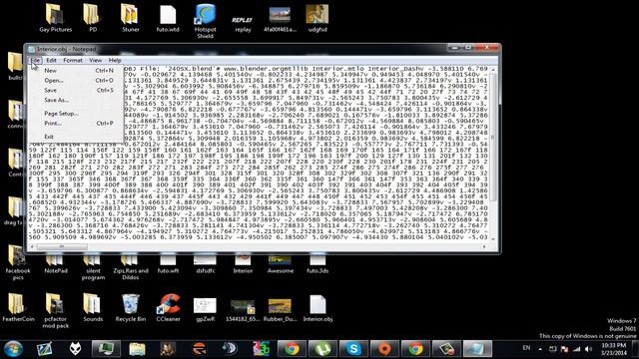639x359 pixels.
Task: Click the futo.3ds file label
Action: 318,270
